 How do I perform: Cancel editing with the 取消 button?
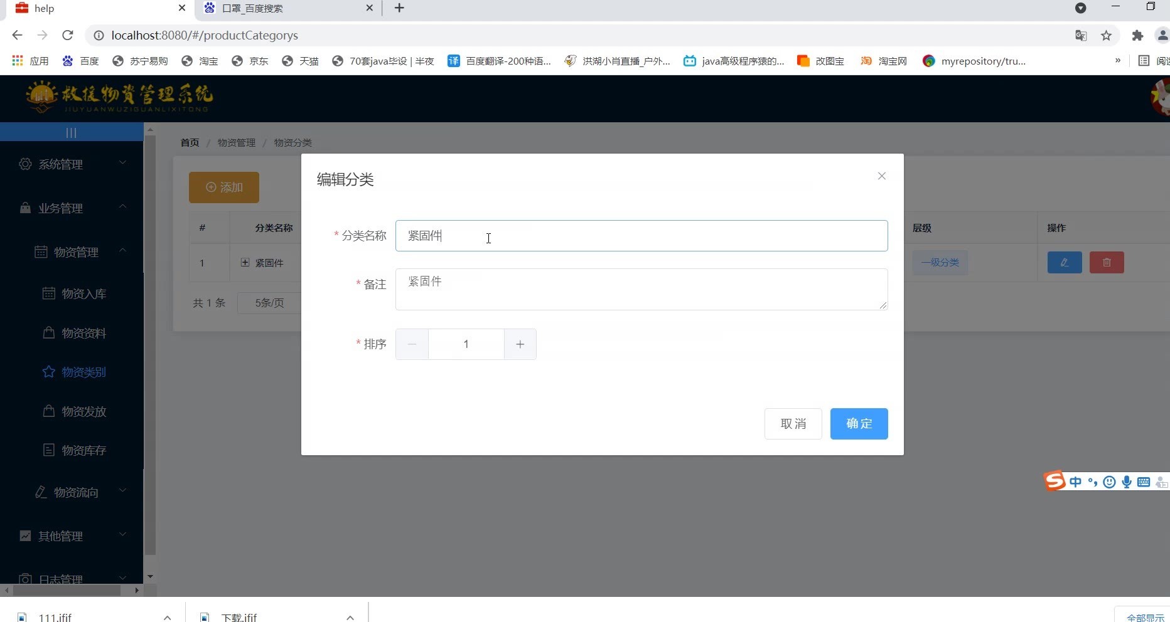[x=793, y=424]
